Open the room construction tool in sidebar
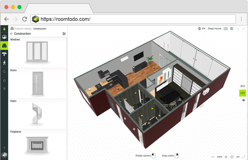Screen dimensions: 248x160 click(4, 37)
